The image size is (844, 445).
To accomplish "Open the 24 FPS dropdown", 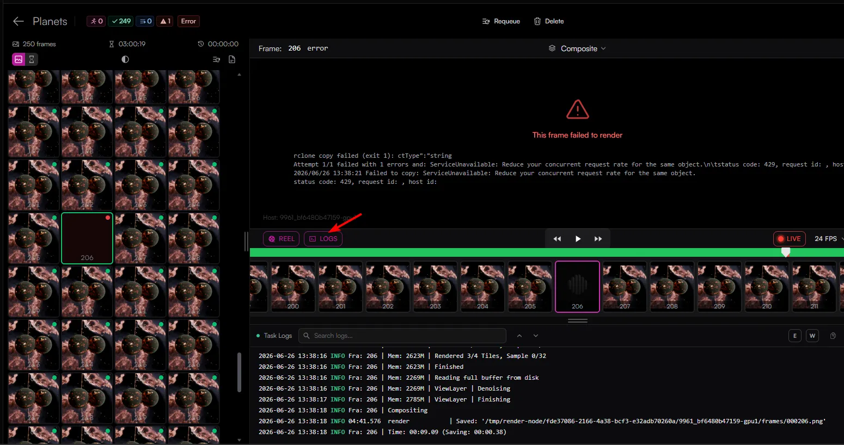I will tap(828, 239).
